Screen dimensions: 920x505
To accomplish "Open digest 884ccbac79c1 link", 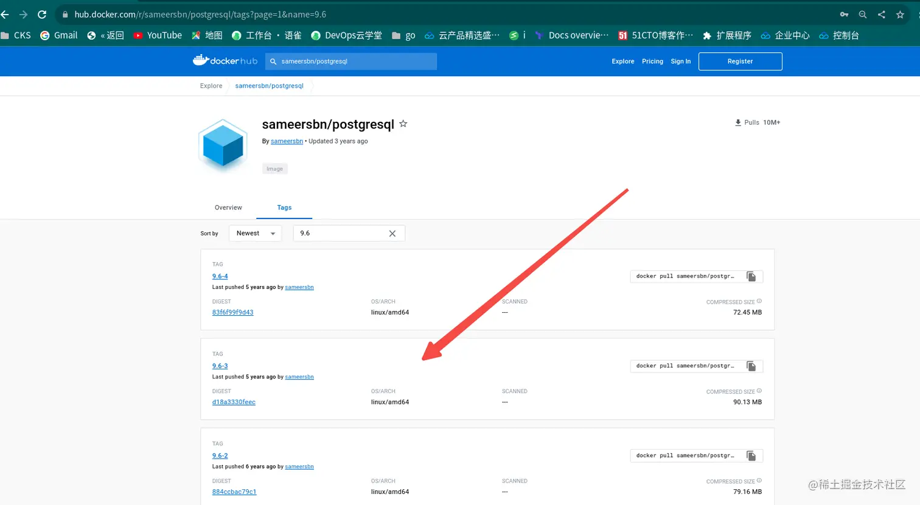I will [234, 492].
